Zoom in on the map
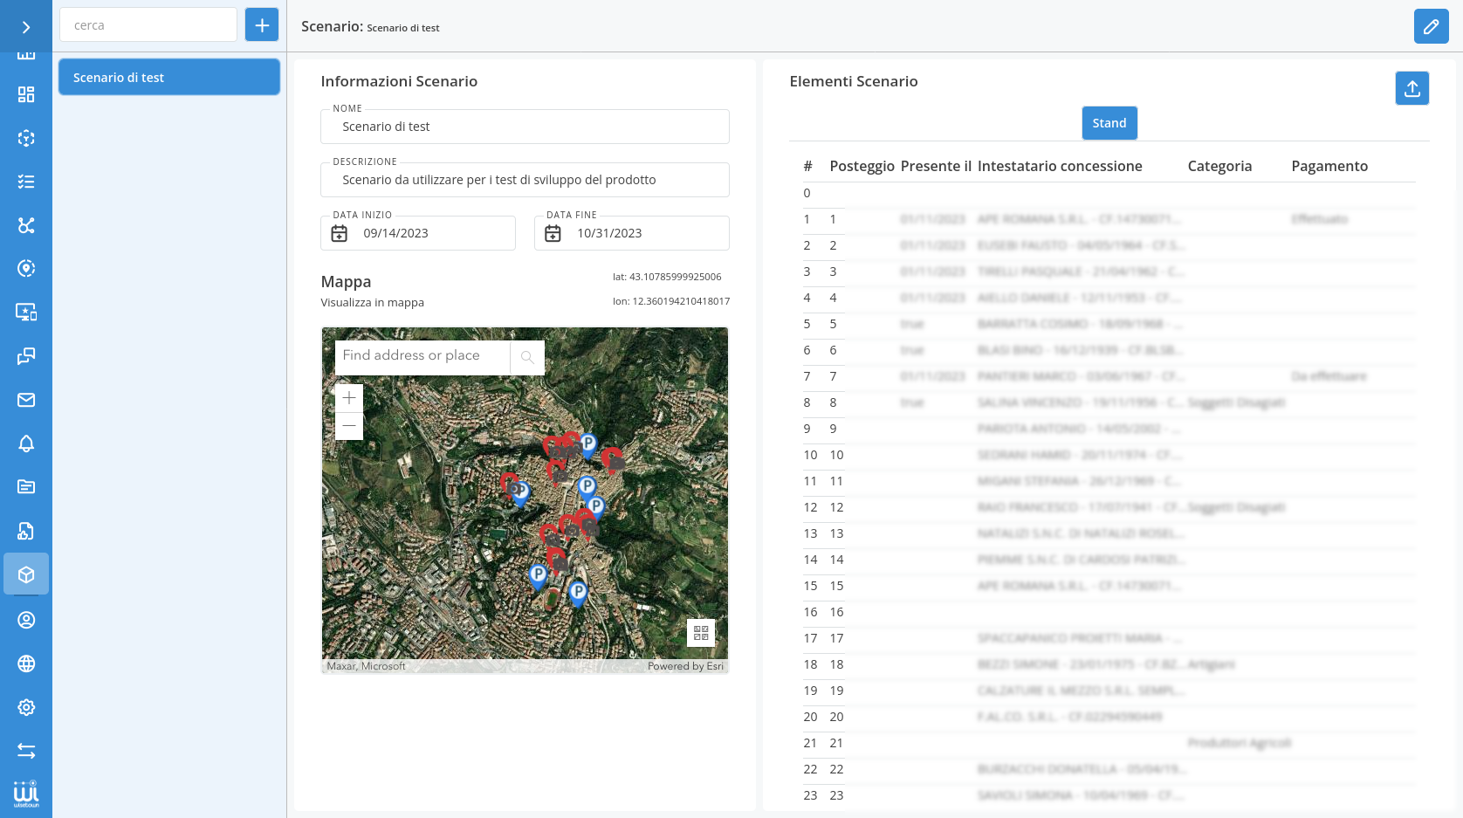This screenshot has width=1463, height=818. click(x=349, y=398)
